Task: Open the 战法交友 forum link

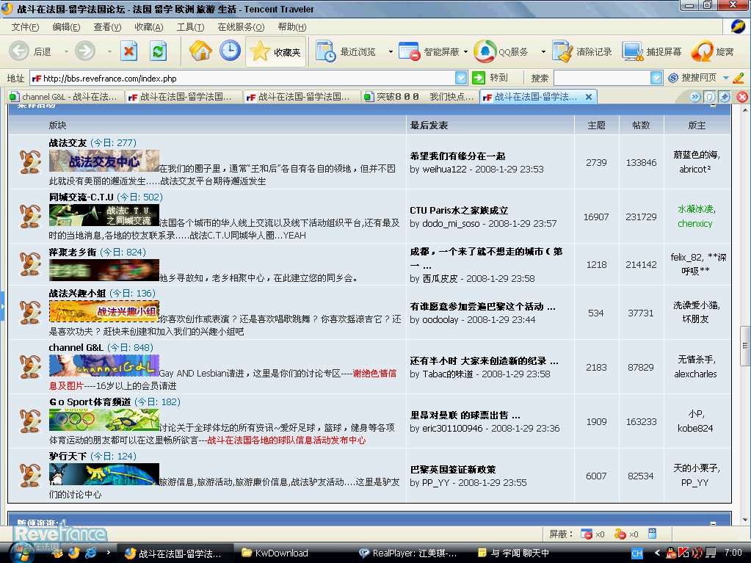Action: (68, 142)
